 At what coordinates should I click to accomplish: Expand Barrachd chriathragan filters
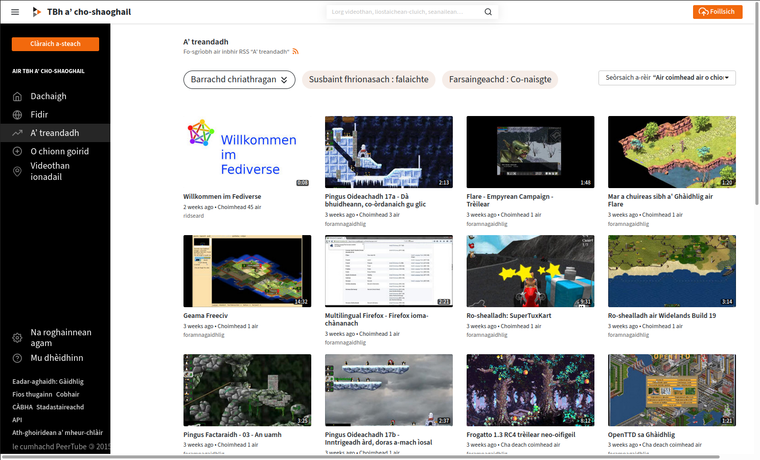click(x=239, y=80)
